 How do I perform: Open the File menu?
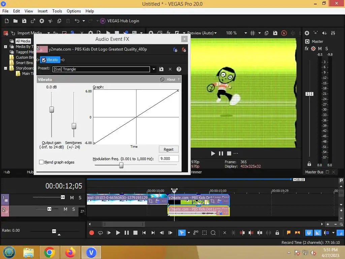tap(5, 11)
